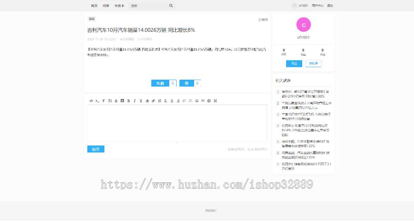Open related article number 6
The image size is (414, 221).
click(x=305, y=155)
